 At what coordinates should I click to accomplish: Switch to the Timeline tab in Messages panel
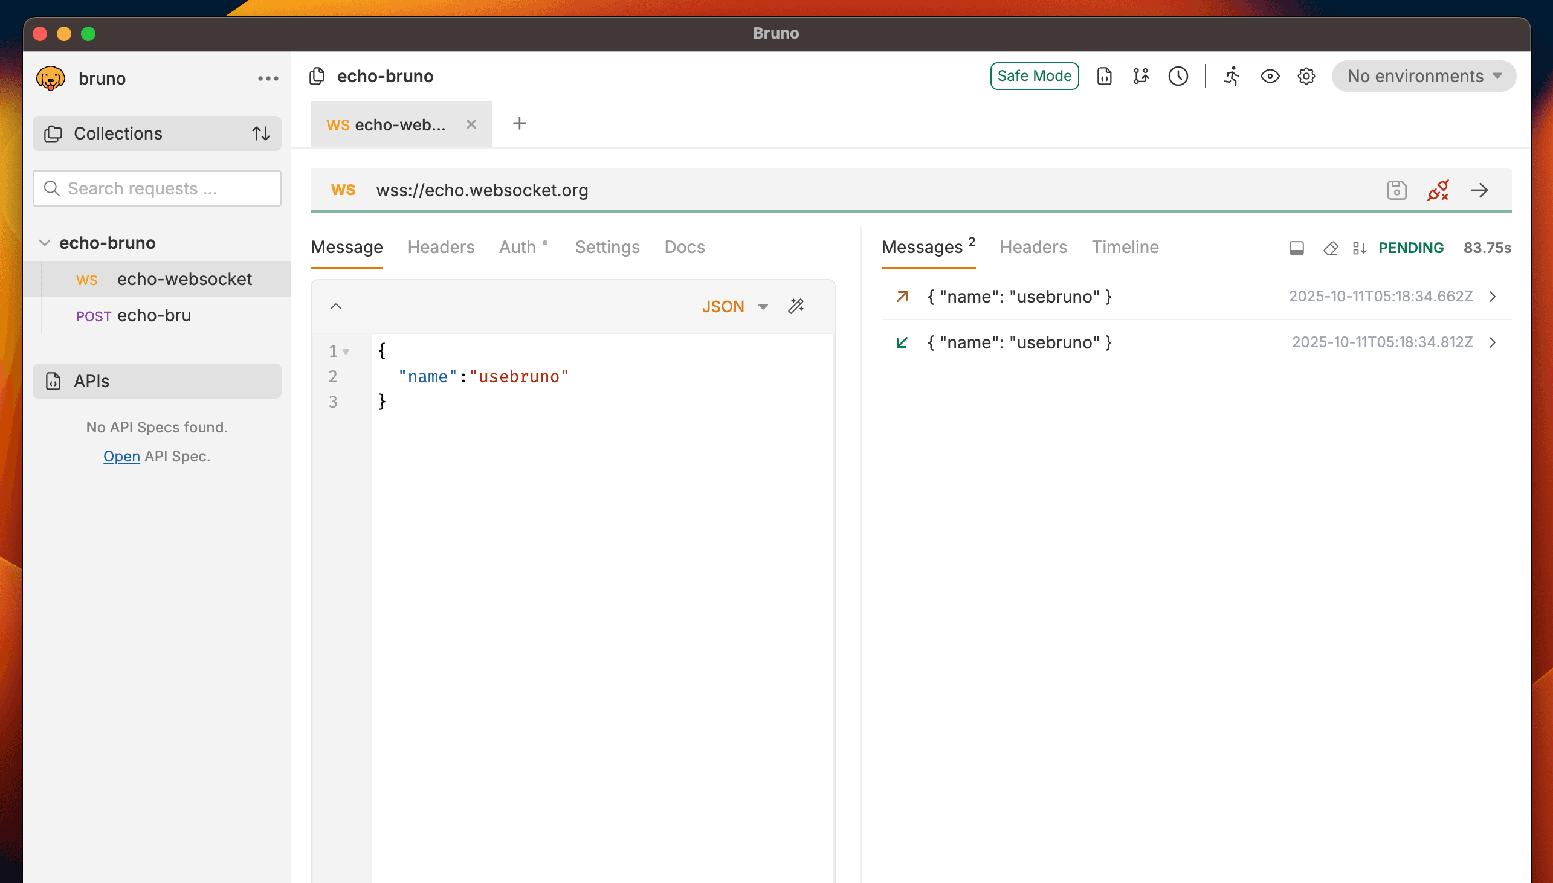pos(1125,247)
